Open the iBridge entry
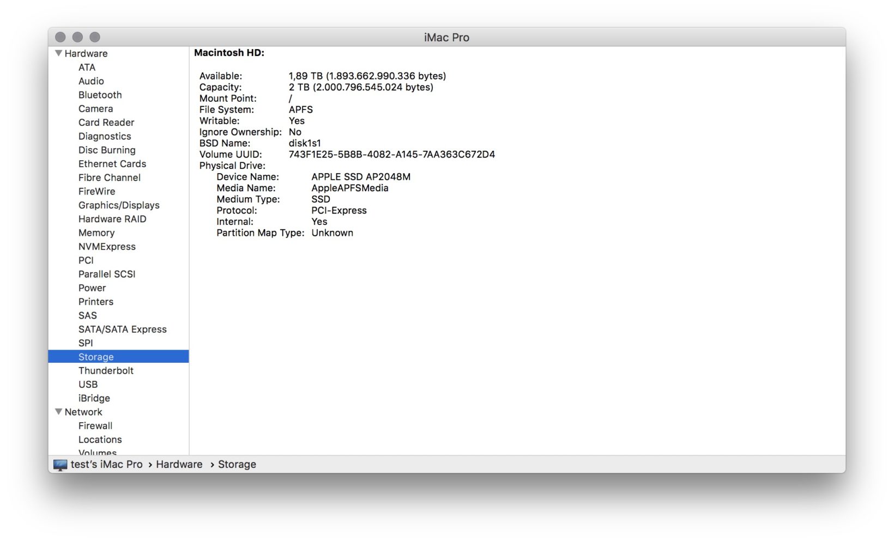This screenshot has width=894, height=542. coord(94,398)
